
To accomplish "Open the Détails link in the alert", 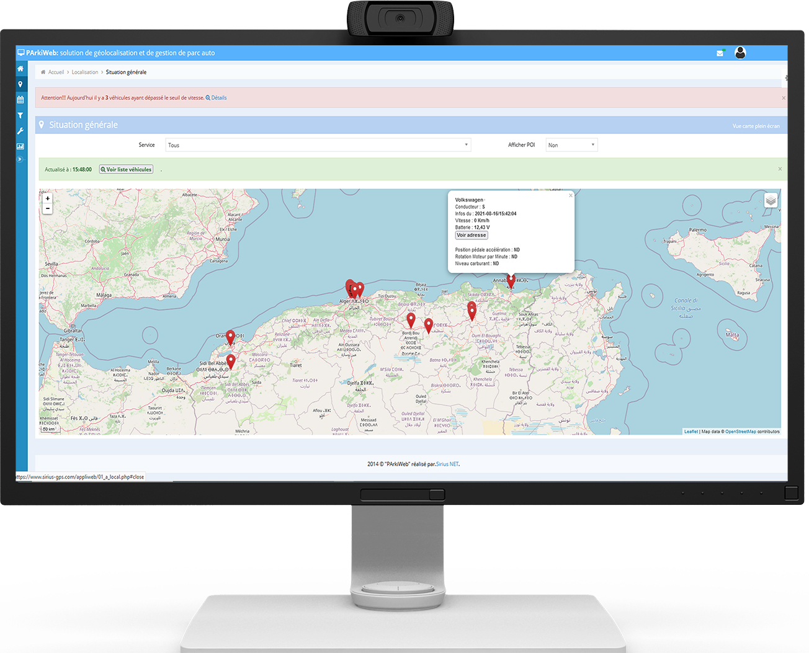I will [x=218, y=98].
